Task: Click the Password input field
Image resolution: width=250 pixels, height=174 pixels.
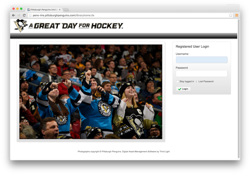Action: point(202,73)
